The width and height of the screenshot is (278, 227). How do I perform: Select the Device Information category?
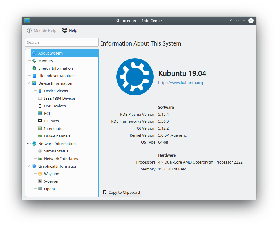(x=65, y=83)
